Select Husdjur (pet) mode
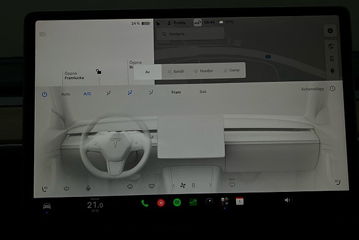 click(204, 71)
